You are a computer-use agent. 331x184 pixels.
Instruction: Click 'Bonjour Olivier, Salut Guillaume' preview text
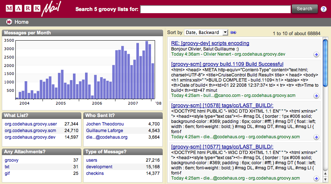click(x=205, y=49)
